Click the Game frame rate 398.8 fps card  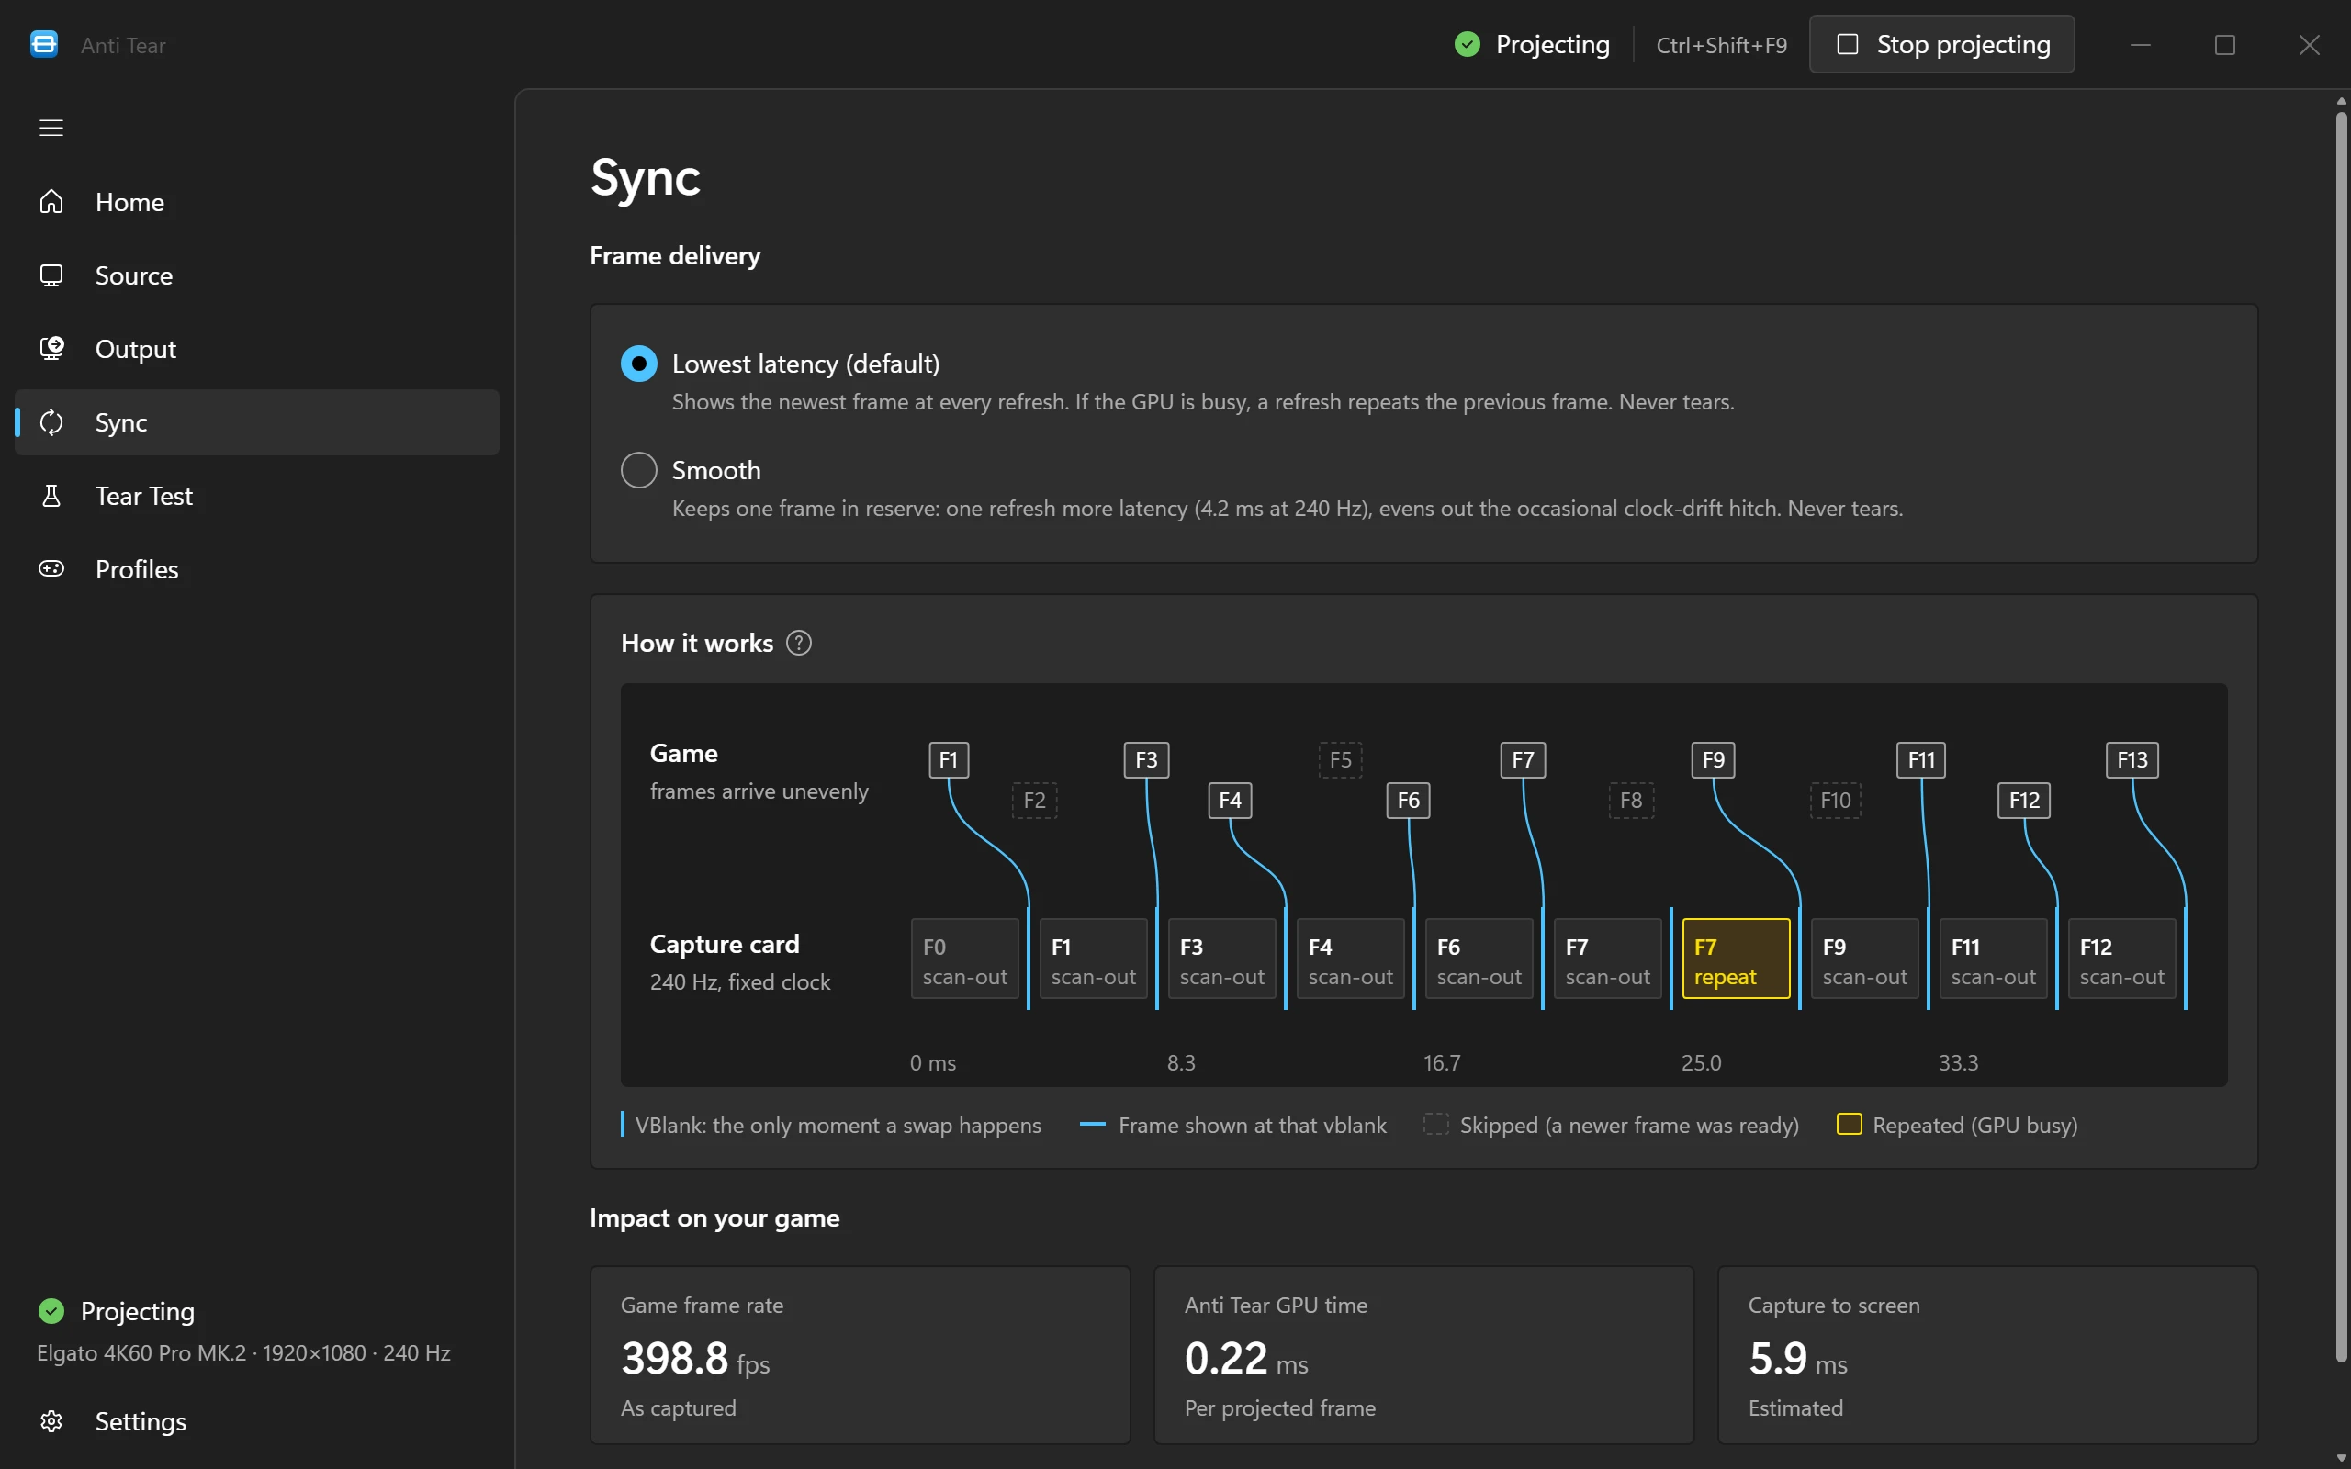(x=860, y=1354)
